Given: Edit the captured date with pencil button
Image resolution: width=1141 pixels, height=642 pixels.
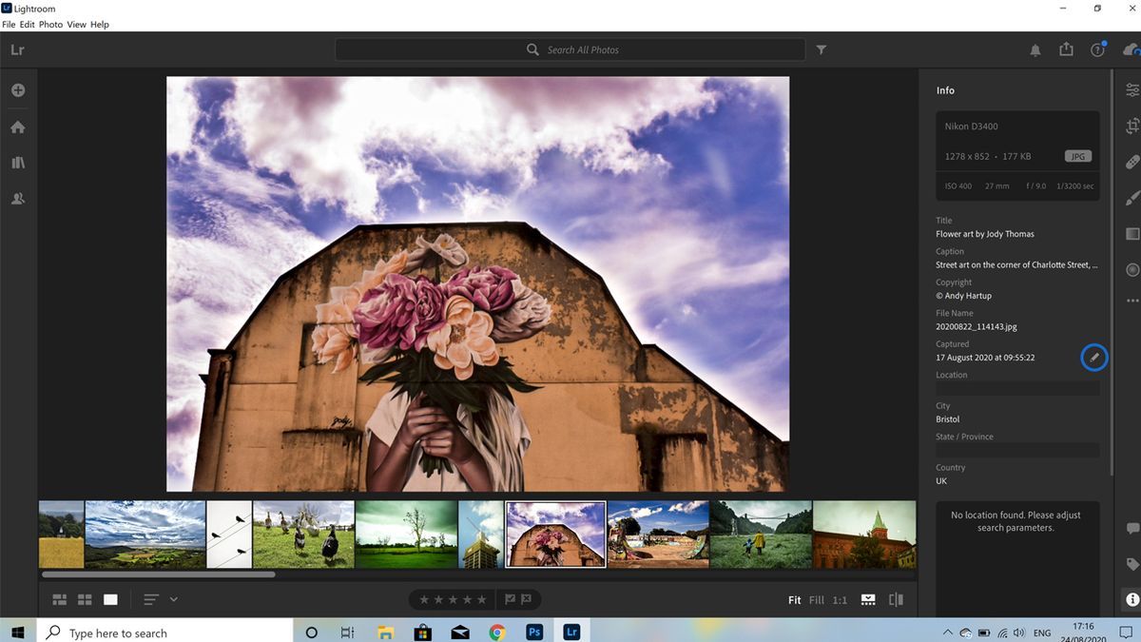Looking at the screenshot, I should [1094, 357].
